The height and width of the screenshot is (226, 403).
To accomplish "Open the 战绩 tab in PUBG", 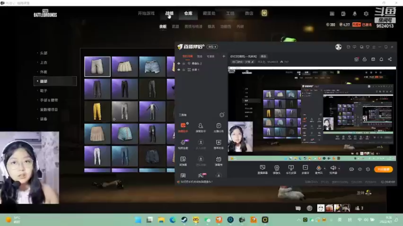I will pos(169,14).
